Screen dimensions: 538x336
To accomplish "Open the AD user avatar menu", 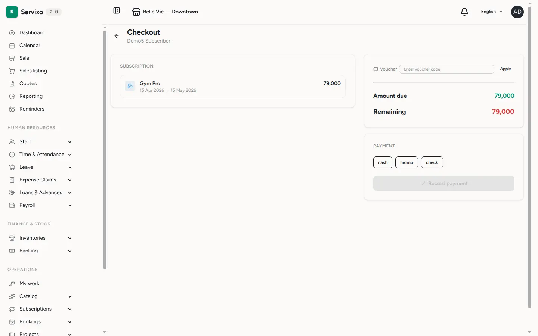I will pyautogui.click(x=517, y=12).
